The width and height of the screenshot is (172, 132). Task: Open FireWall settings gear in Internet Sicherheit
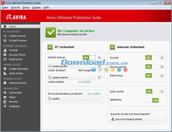[162, 58]
